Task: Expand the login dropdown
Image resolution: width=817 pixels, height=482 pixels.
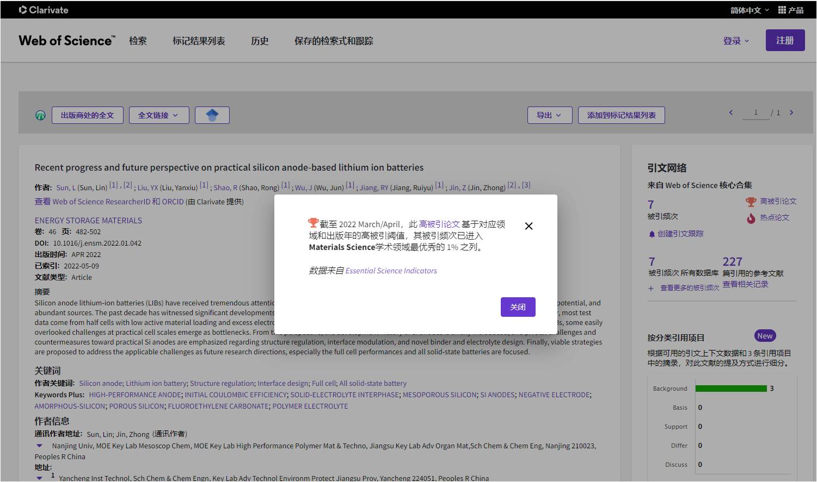Action: [736, 41]
